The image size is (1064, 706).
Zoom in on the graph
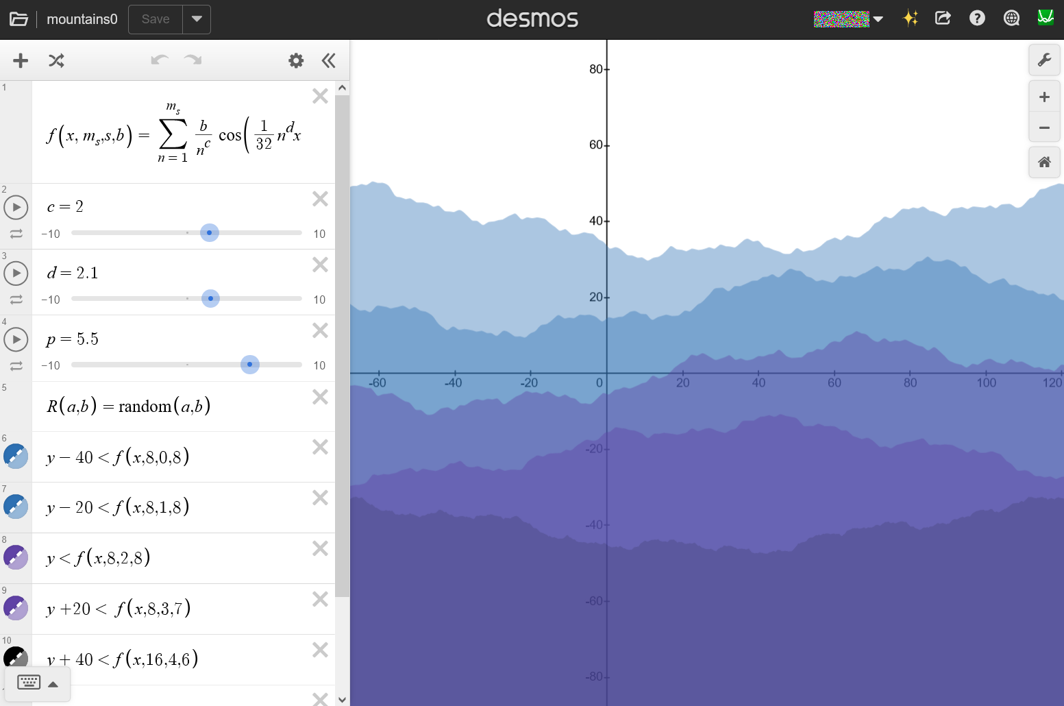1044,97
